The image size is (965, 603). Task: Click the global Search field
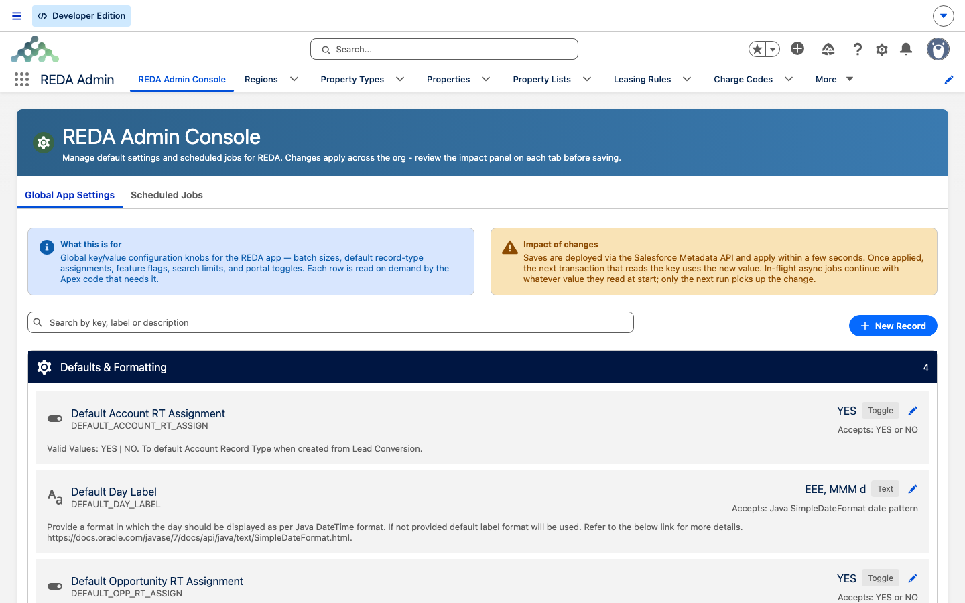(444, 49)
